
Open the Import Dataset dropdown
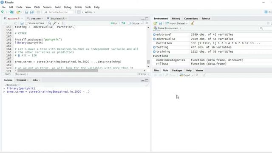click(x=176, y=23)
